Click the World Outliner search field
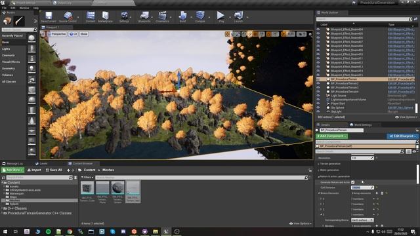This screenshot has width=420, height=236. [364, 19]
